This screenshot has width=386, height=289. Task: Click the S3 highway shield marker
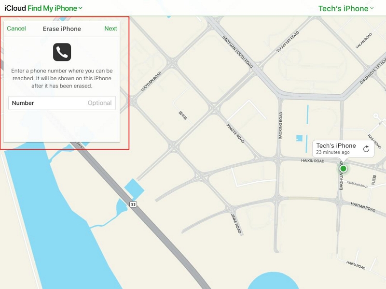(x=133, y=204)
